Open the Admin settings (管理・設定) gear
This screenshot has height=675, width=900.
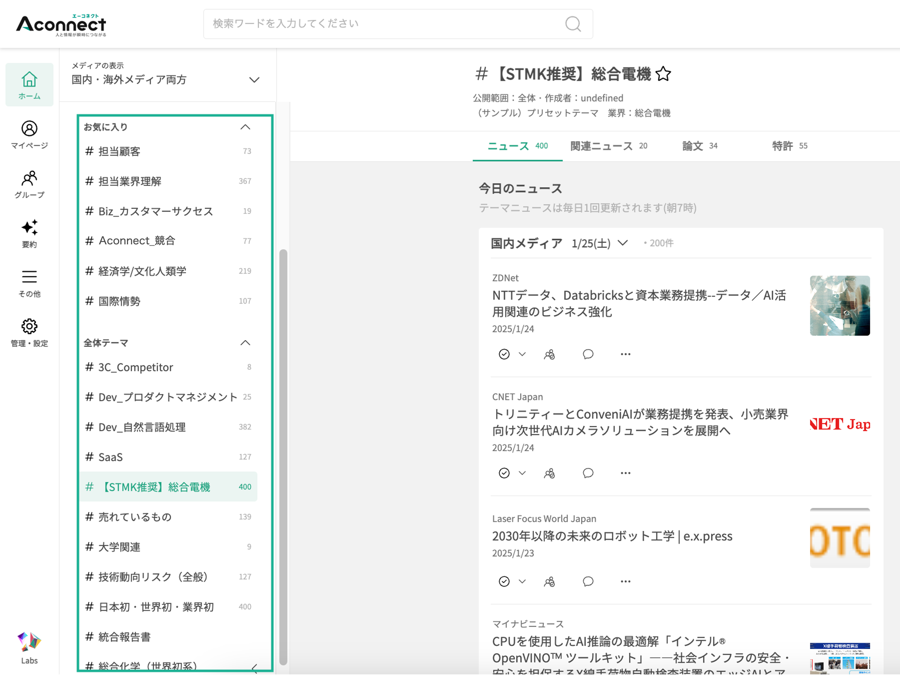29,333
